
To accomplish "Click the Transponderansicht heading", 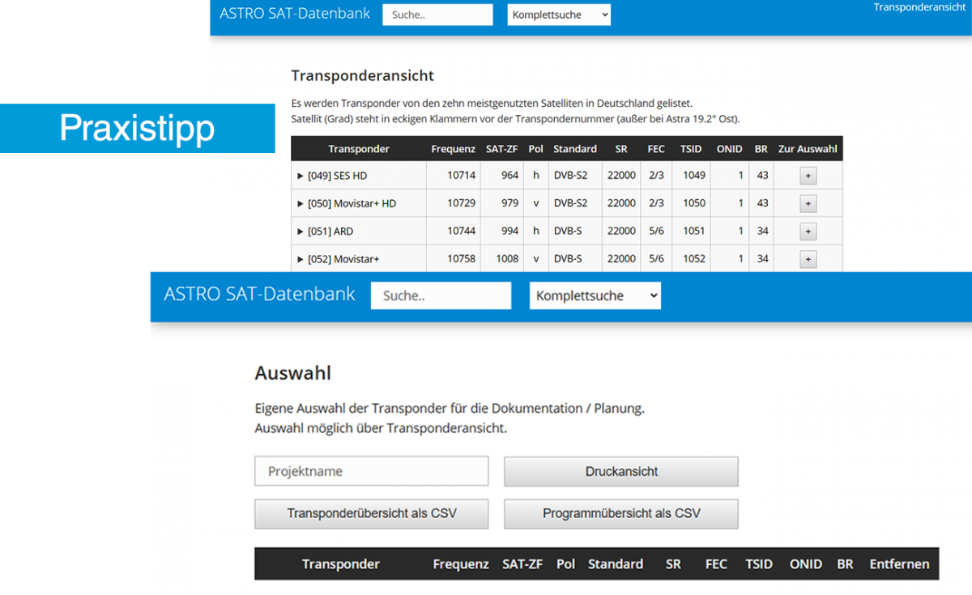I will [x=363, y=75].
